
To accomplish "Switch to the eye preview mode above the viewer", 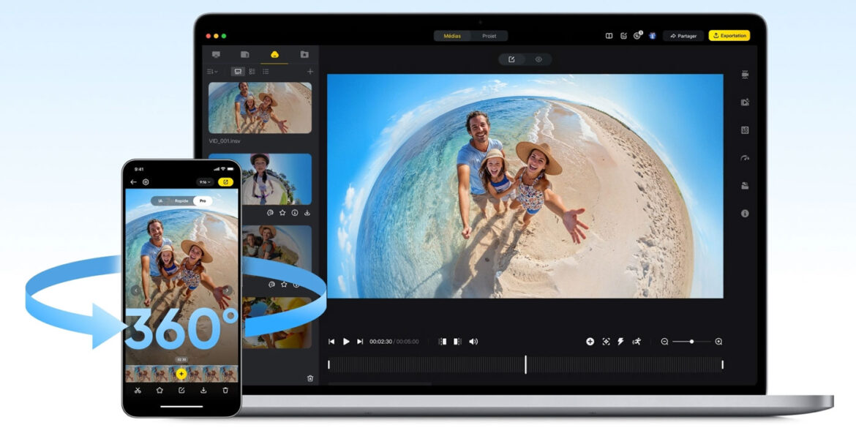I will (x=538, y=59).
